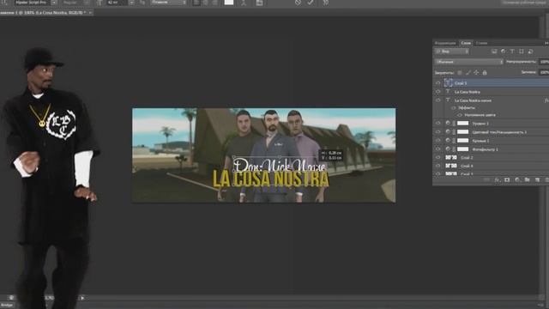Select the La Cosa Nostra layer name
The image size is (549, 309).
pyautogui.click(x=467, y=92)
